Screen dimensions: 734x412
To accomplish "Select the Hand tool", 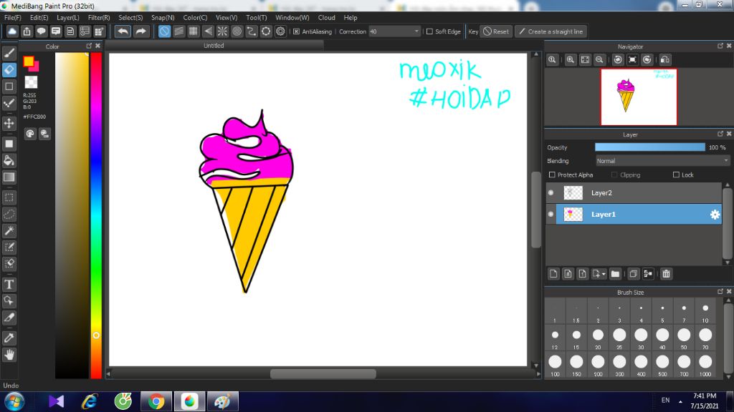I will click(9, 355).
